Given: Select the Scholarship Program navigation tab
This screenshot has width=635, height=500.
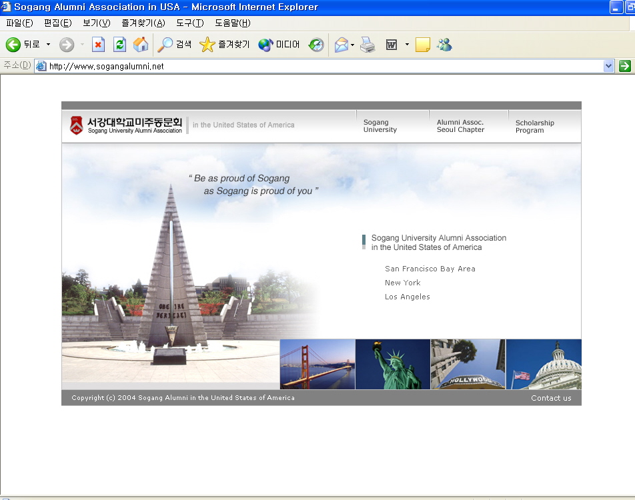Looking at the screenshot, I should (534, 127).
